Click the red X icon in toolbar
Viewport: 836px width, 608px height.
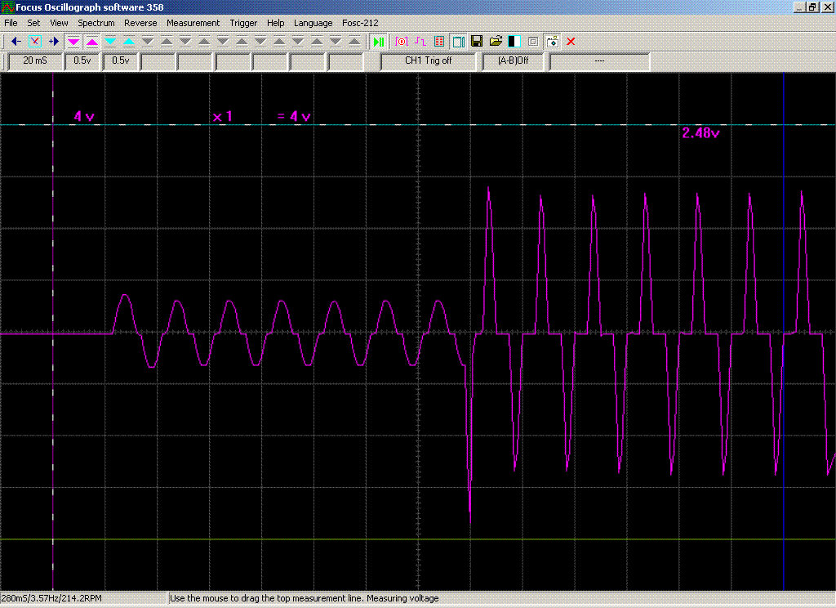[571, 41]
